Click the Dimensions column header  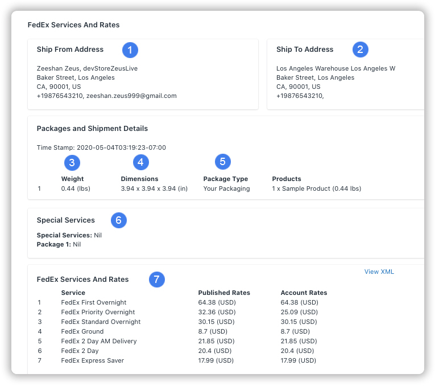[x=139, y=179]
